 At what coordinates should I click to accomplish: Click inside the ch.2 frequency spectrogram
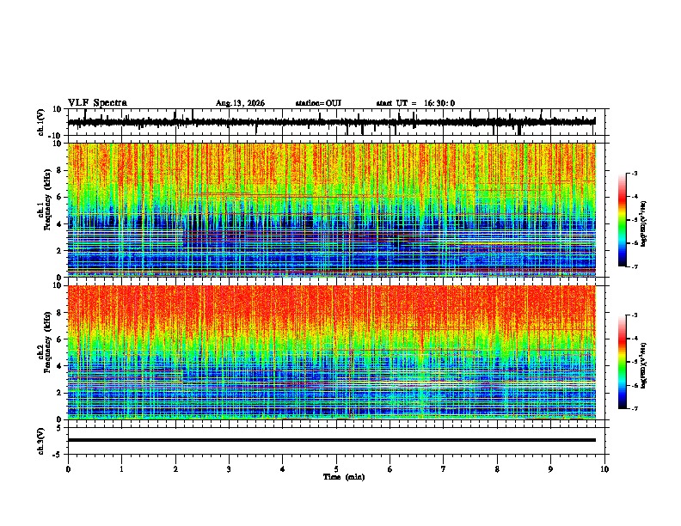click(332, 352)
